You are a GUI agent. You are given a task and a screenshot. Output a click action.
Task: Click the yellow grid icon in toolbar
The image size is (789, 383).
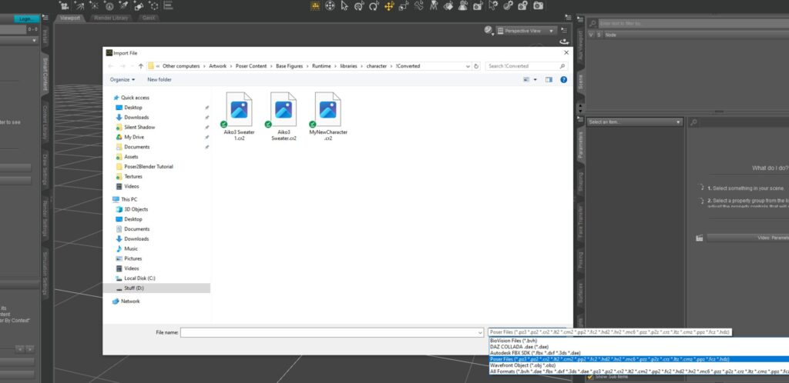[315, 6]
